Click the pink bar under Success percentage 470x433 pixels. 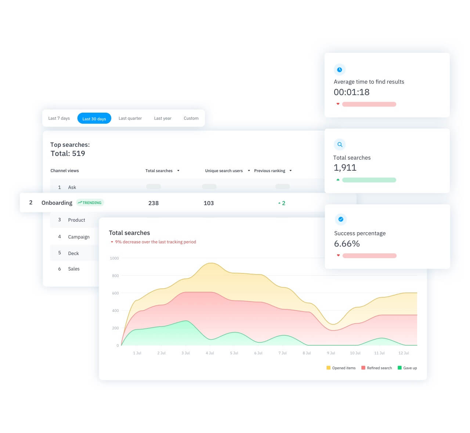pyautogui.click(x=369, y=255)
